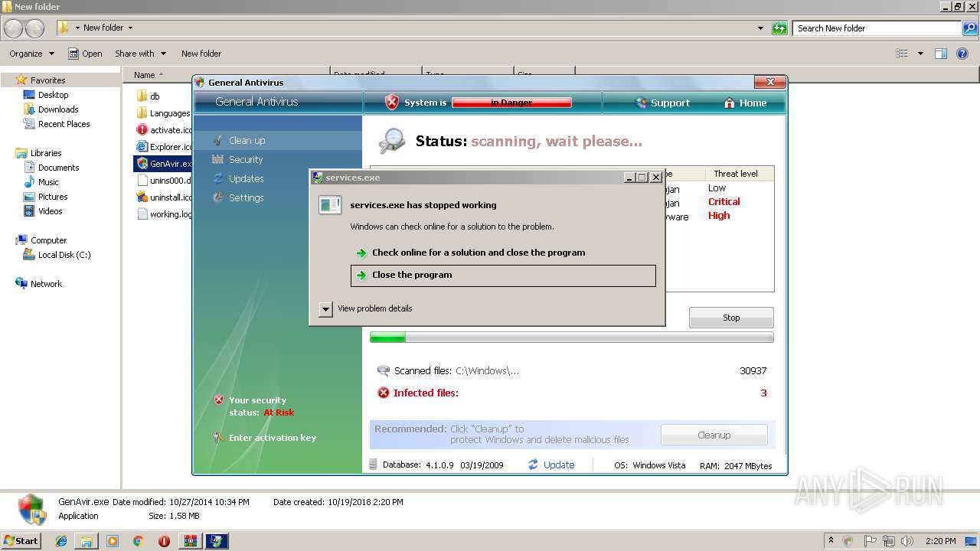This screenshot has width=980, height=551.
Task: Click the change view icon
Action: click(x=902, y=54)
